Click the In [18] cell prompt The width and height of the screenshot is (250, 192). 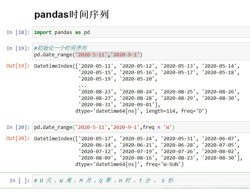coord(18,32)
